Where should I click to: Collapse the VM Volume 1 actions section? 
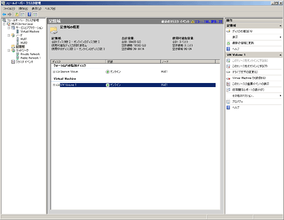(280, 55)
